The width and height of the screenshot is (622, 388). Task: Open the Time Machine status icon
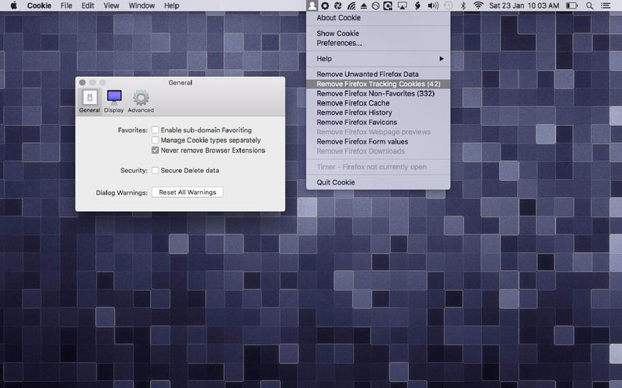click(x=448, y=5)
